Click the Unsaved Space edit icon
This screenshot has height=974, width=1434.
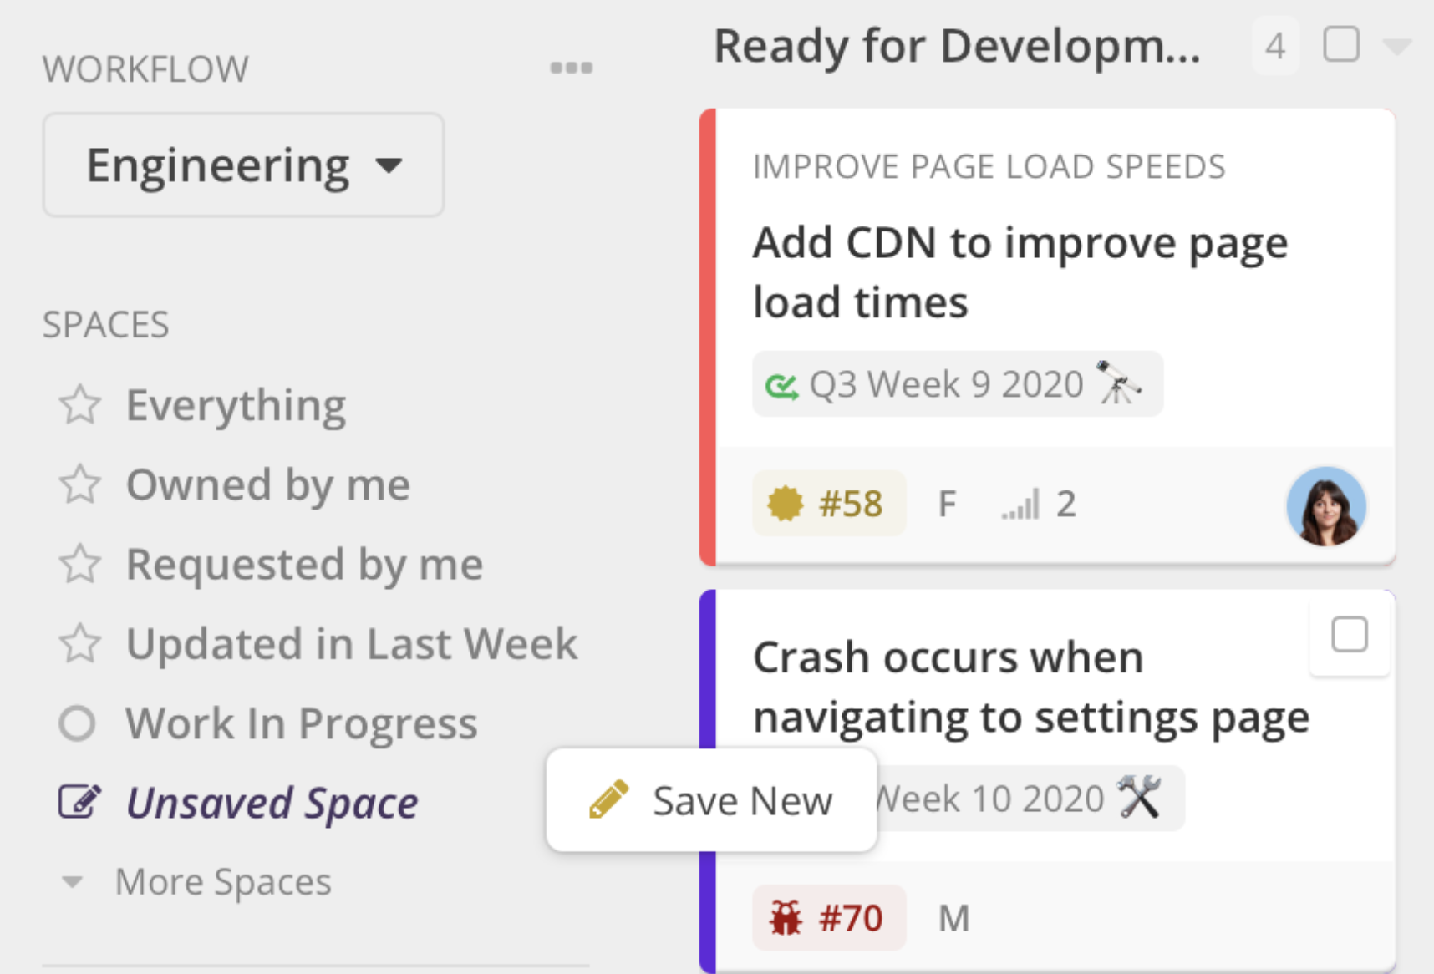click(80, 802)
